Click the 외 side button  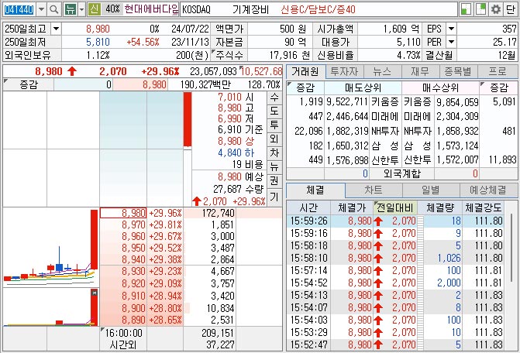pyautogui.click(x=274, y=139)
